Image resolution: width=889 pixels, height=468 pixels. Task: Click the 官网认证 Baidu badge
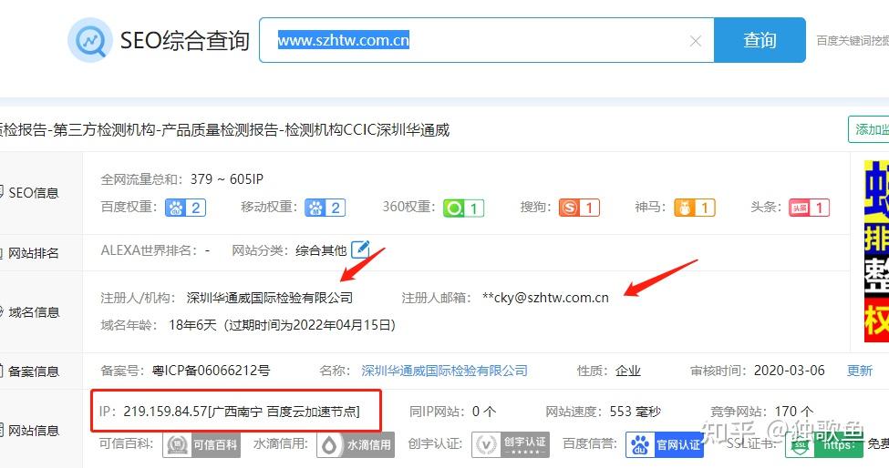[665, 445]
